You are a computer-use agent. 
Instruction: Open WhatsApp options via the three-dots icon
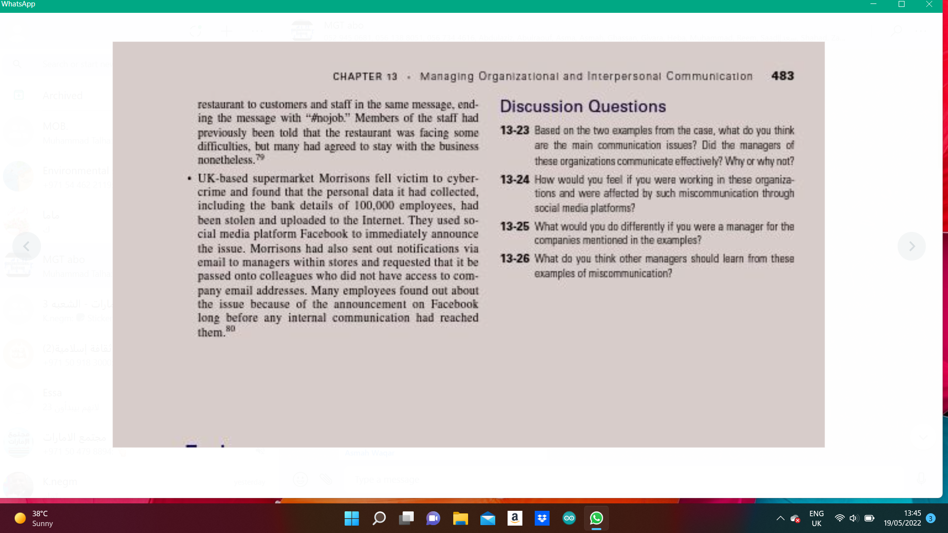tap(258, 31)
